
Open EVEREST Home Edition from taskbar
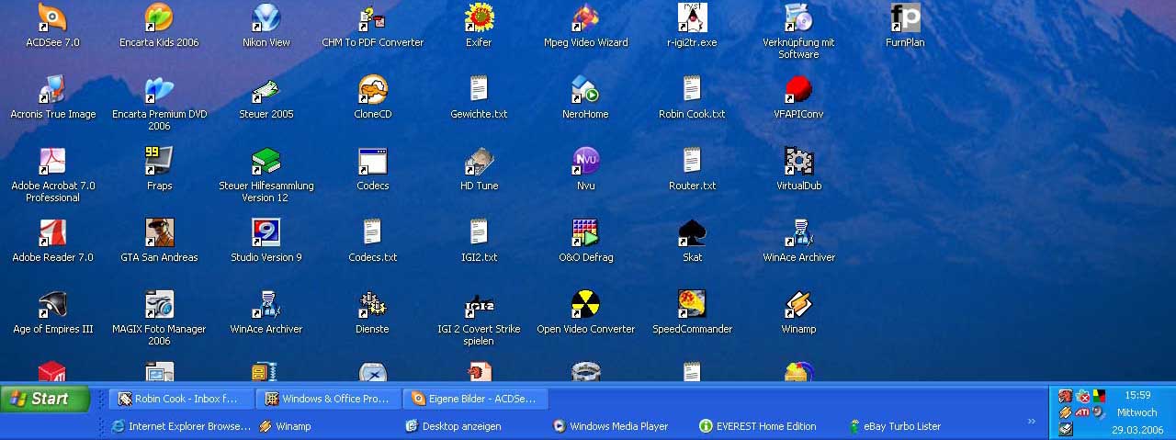tap(758, 426)
